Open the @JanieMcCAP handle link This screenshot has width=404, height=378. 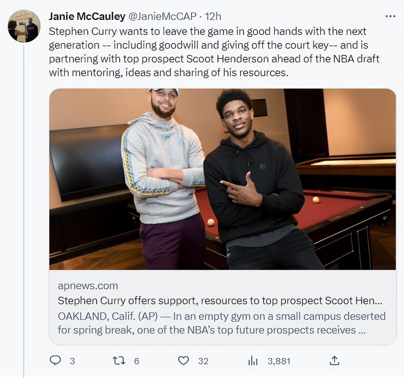click(x=163, y=16)
